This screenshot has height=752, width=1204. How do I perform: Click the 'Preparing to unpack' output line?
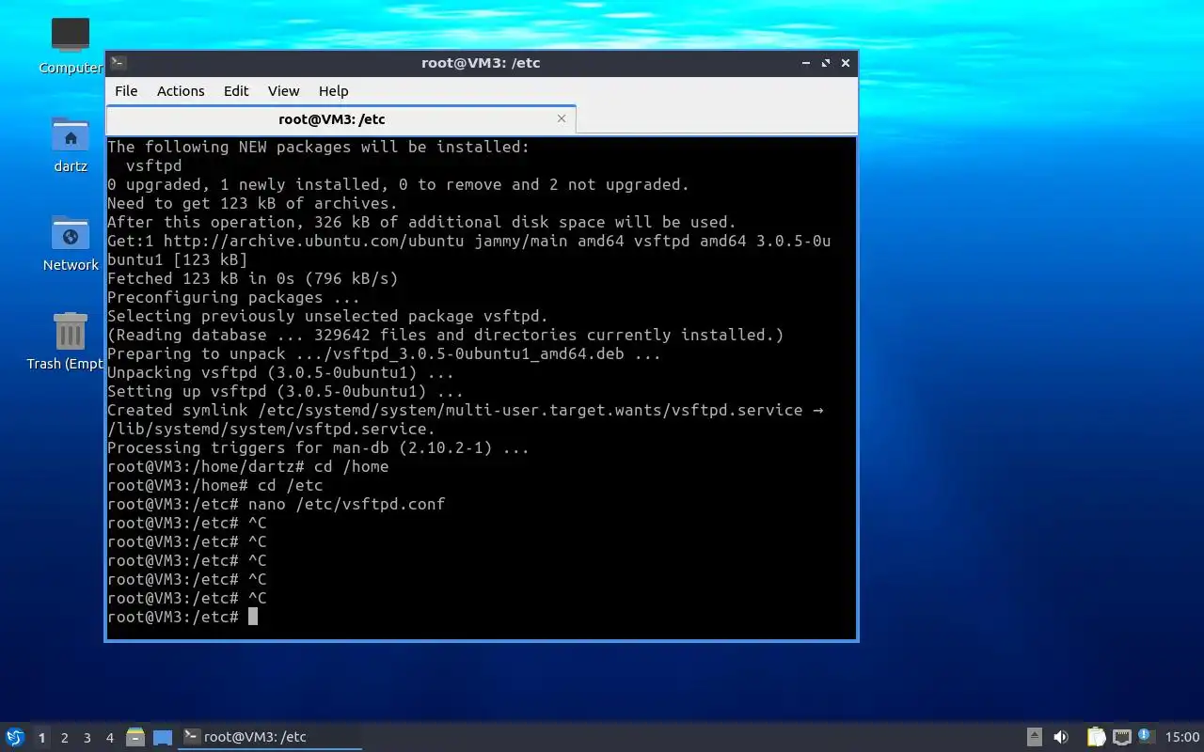385,353
